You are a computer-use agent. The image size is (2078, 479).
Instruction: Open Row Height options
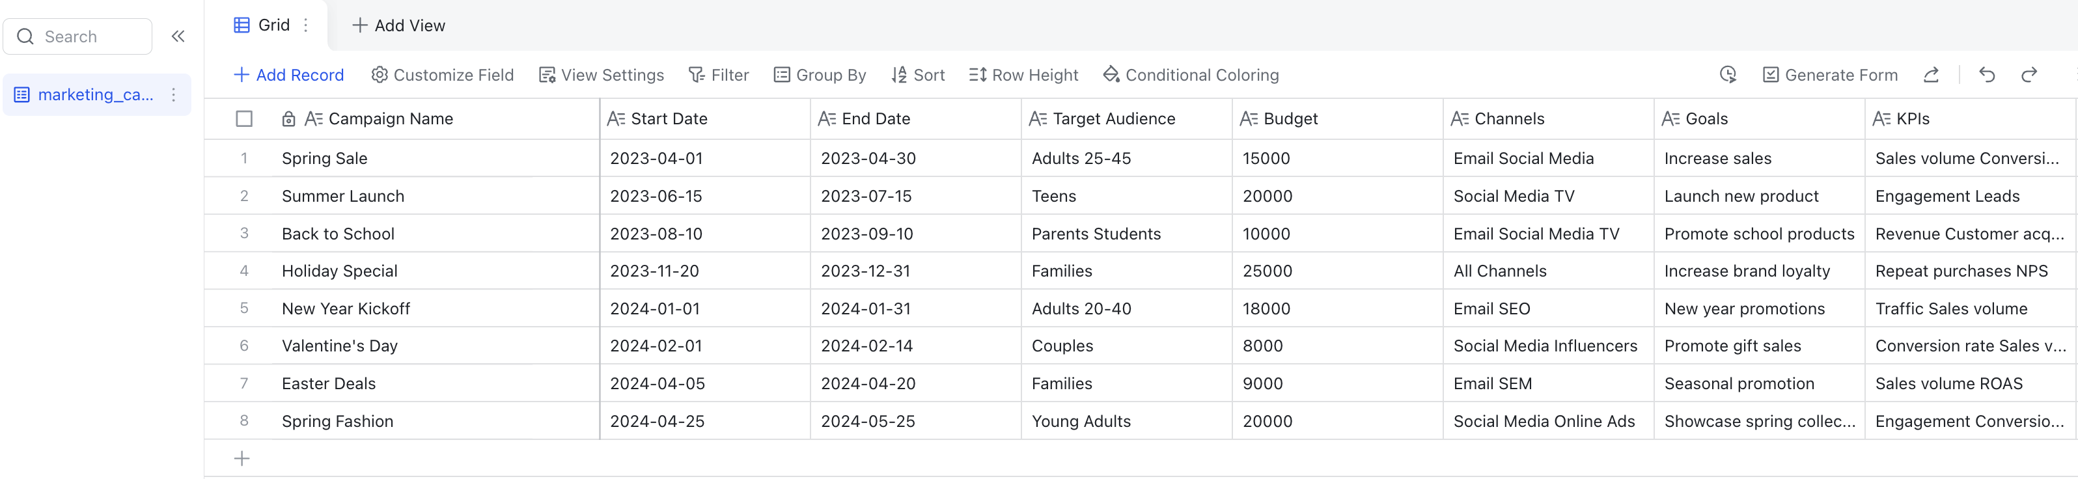[1023, 75]
